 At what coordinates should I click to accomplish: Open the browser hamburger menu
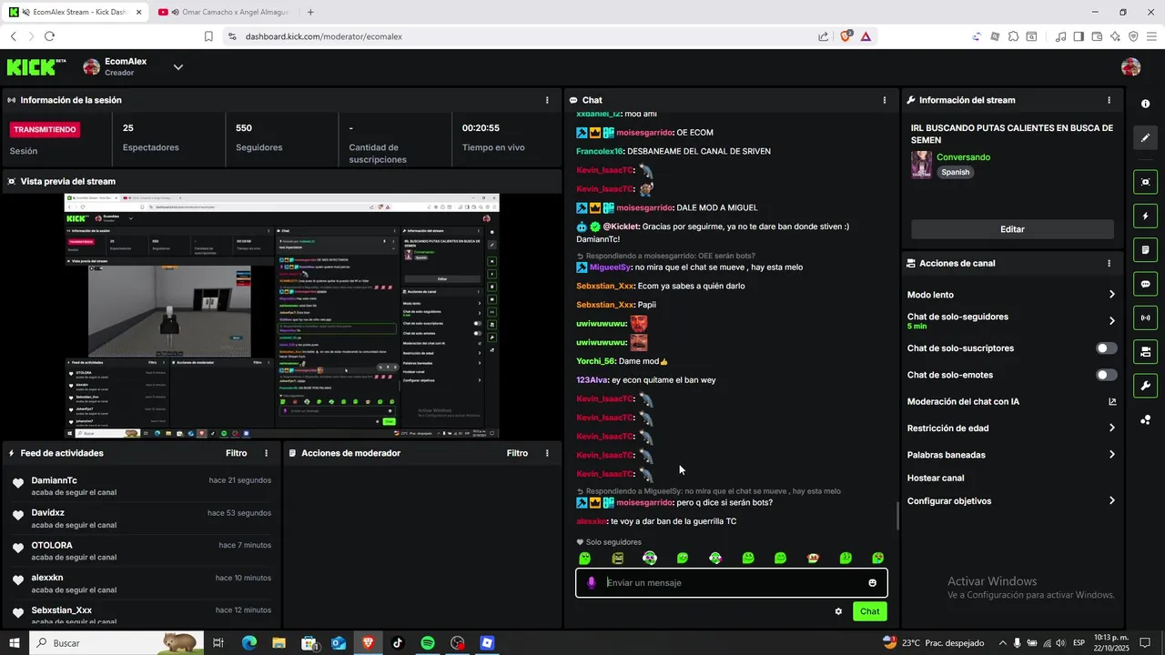pyautogui.click(x=1151, y=36)
